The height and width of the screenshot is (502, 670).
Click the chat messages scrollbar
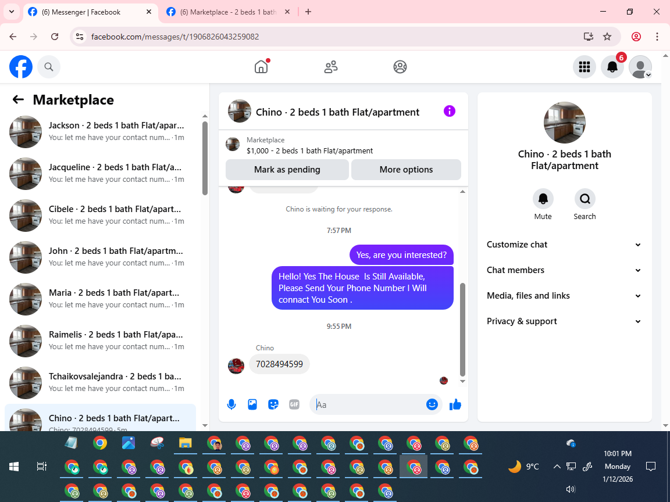coord(462,329)
